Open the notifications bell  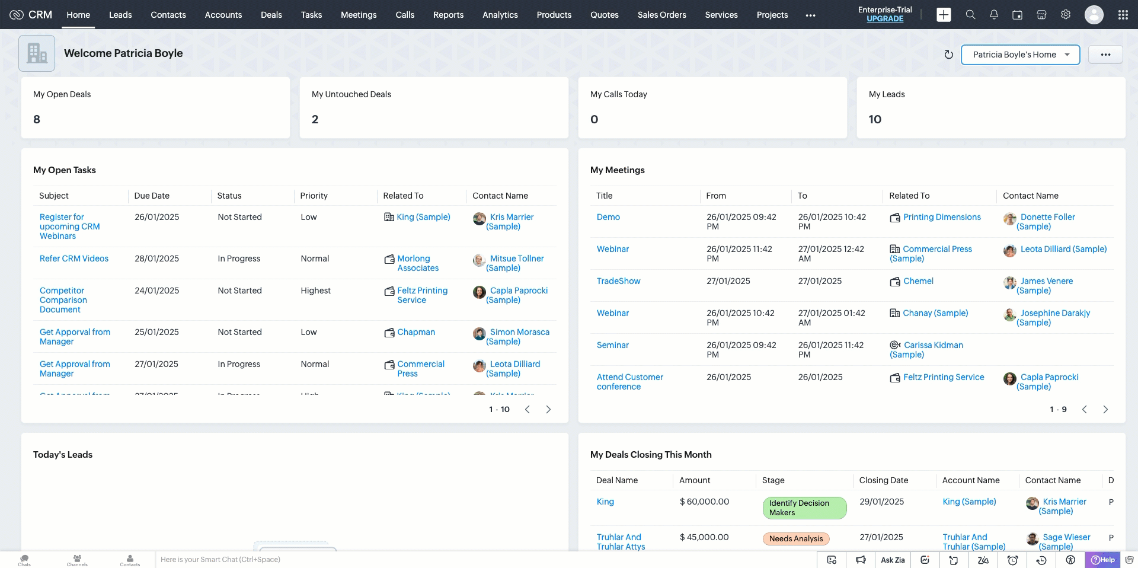tap(994, 15)
